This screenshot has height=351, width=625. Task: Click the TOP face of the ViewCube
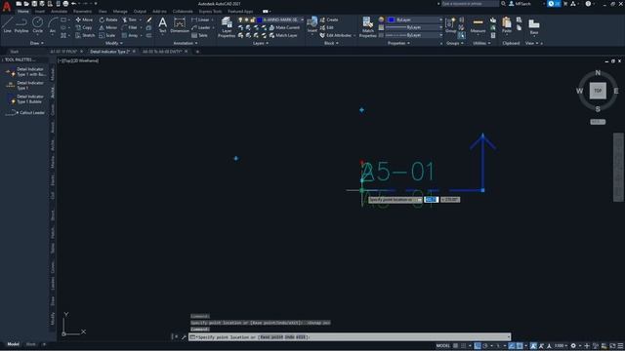[x=598, y=91]
